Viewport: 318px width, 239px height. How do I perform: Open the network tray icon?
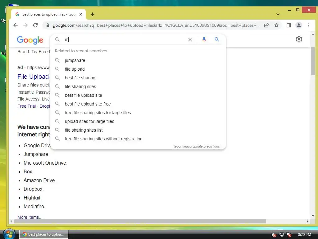[x=281, y=235]
